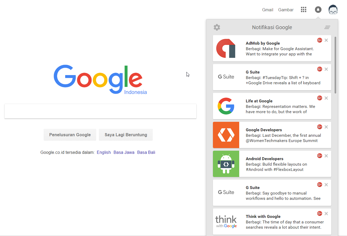
Task: Open the 'Representation matters' notification text
Action: tap(280, 109)
